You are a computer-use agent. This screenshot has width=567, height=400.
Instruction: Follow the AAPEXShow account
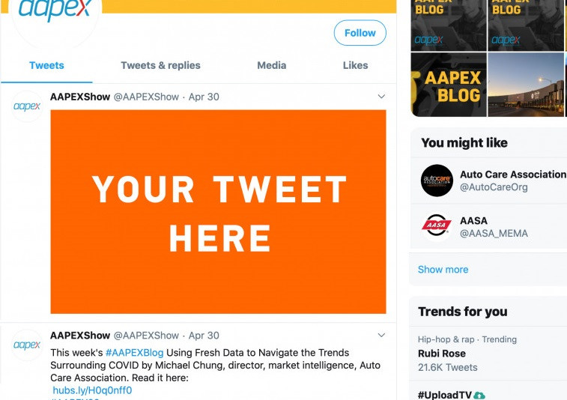click(360, 33)
